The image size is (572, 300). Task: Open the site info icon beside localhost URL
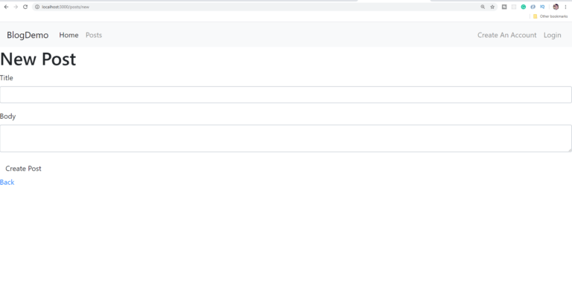[x=36, y=7]
